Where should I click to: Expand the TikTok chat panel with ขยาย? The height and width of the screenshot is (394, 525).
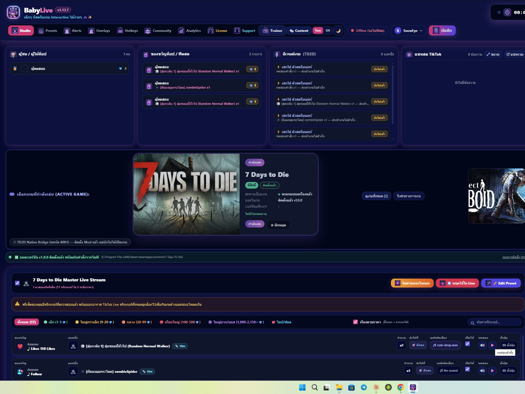(x=493, y=55)
